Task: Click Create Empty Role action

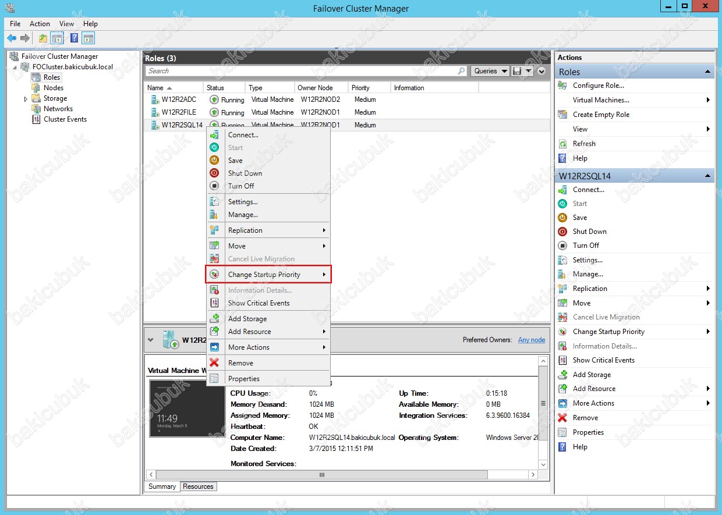Action: pyautogui.click(x=601, y=115)
